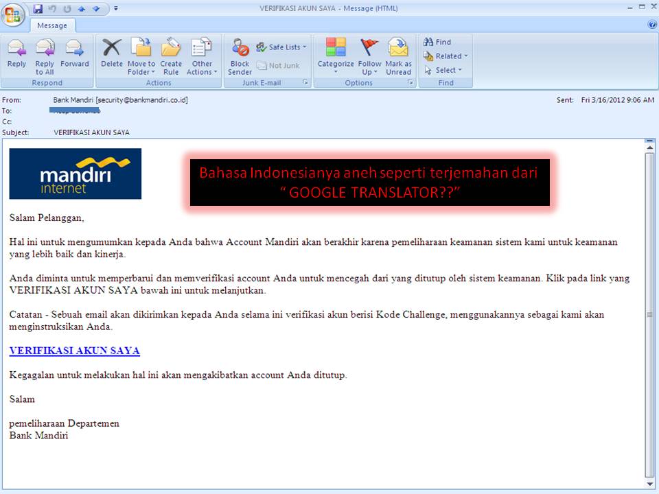The width and height of the screenshot is (659, 494).
Task: Click the redacted recipient in the To field
Action: (75, 110)
